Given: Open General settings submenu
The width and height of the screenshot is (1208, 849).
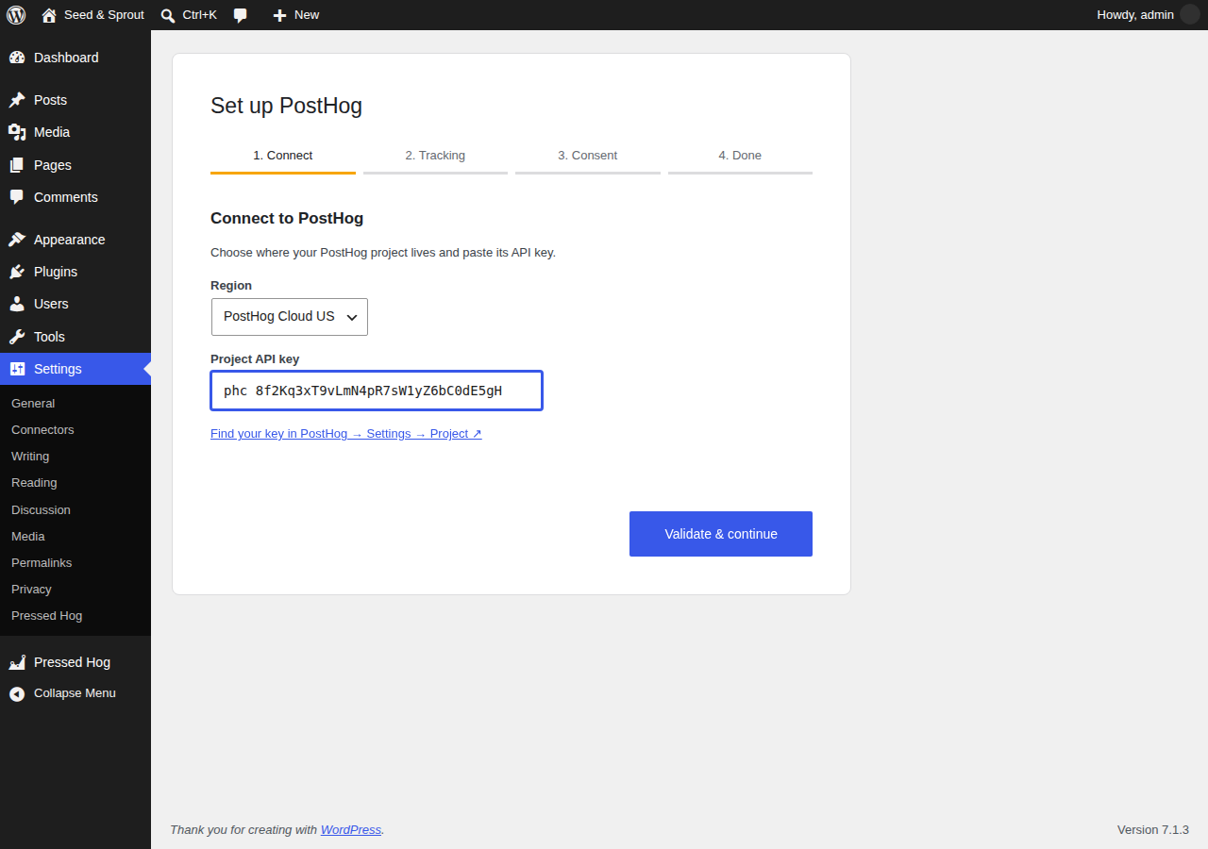Looking at the screenshot, I should tap(33, 404).
